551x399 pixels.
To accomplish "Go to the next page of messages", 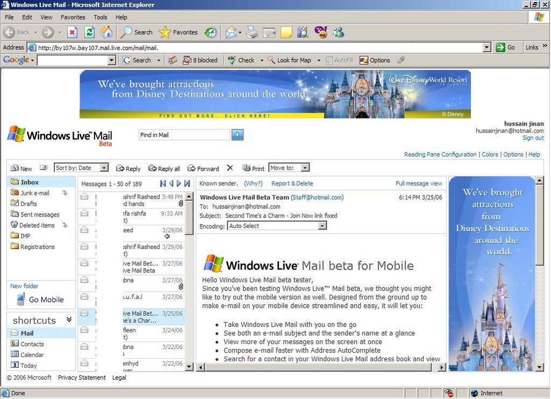I will 179,184.
